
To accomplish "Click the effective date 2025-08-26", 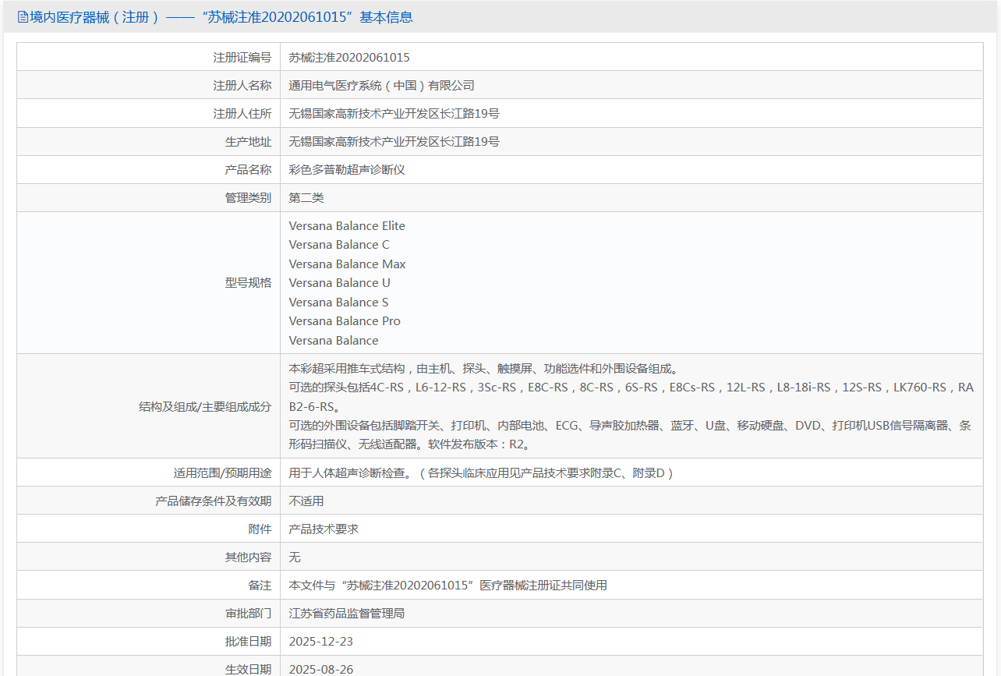I will (320, 669).
